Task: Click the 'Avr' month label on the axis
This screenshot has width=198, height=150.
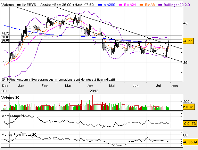Action: tap(90, 86)
